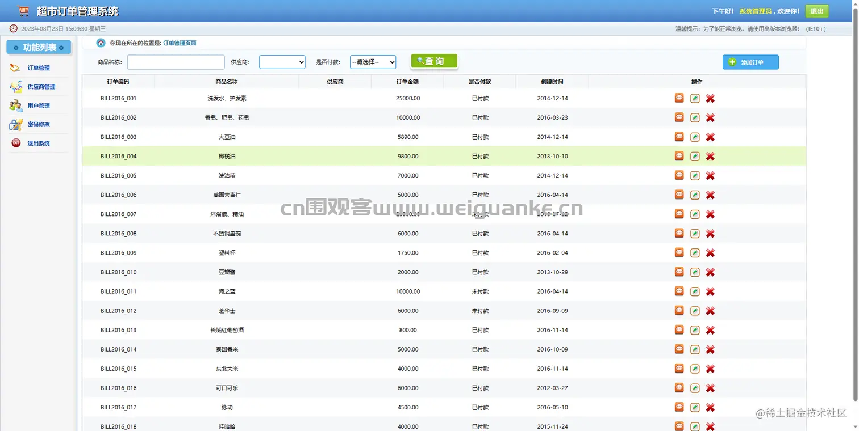Click amount 25000.00 in first row
Screen dimensions: 859x431
point(408,99)
